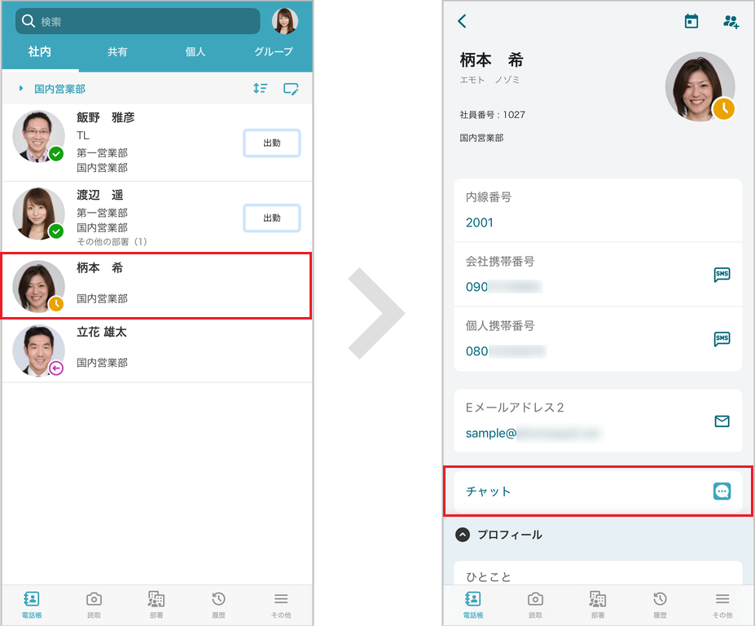
Task: Send SMS to personal mobile number
Action: [x=722, y=339]
